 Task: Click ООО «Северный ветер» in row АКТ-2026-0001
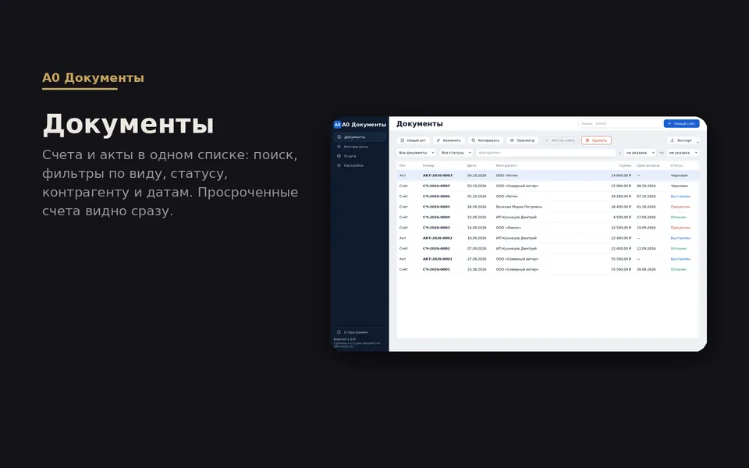point(516,259)
